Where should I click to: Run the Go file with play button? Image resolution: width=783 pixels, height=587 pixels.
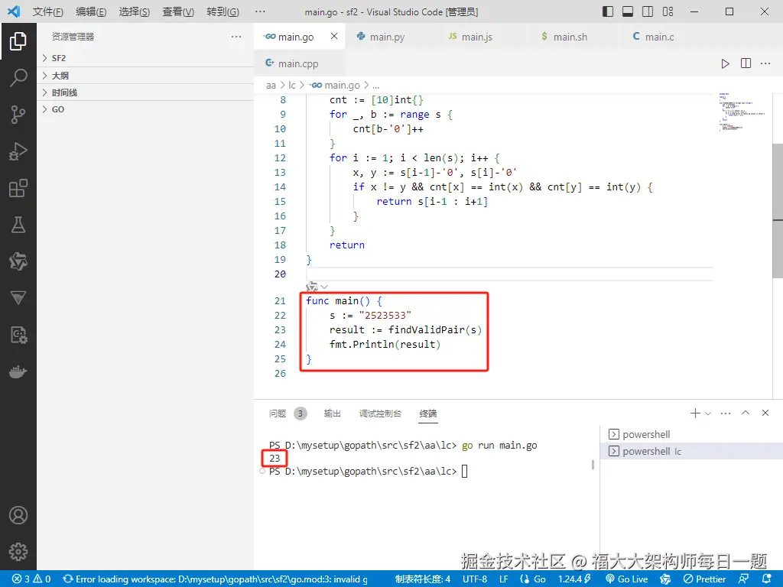(x=725, y=63)
